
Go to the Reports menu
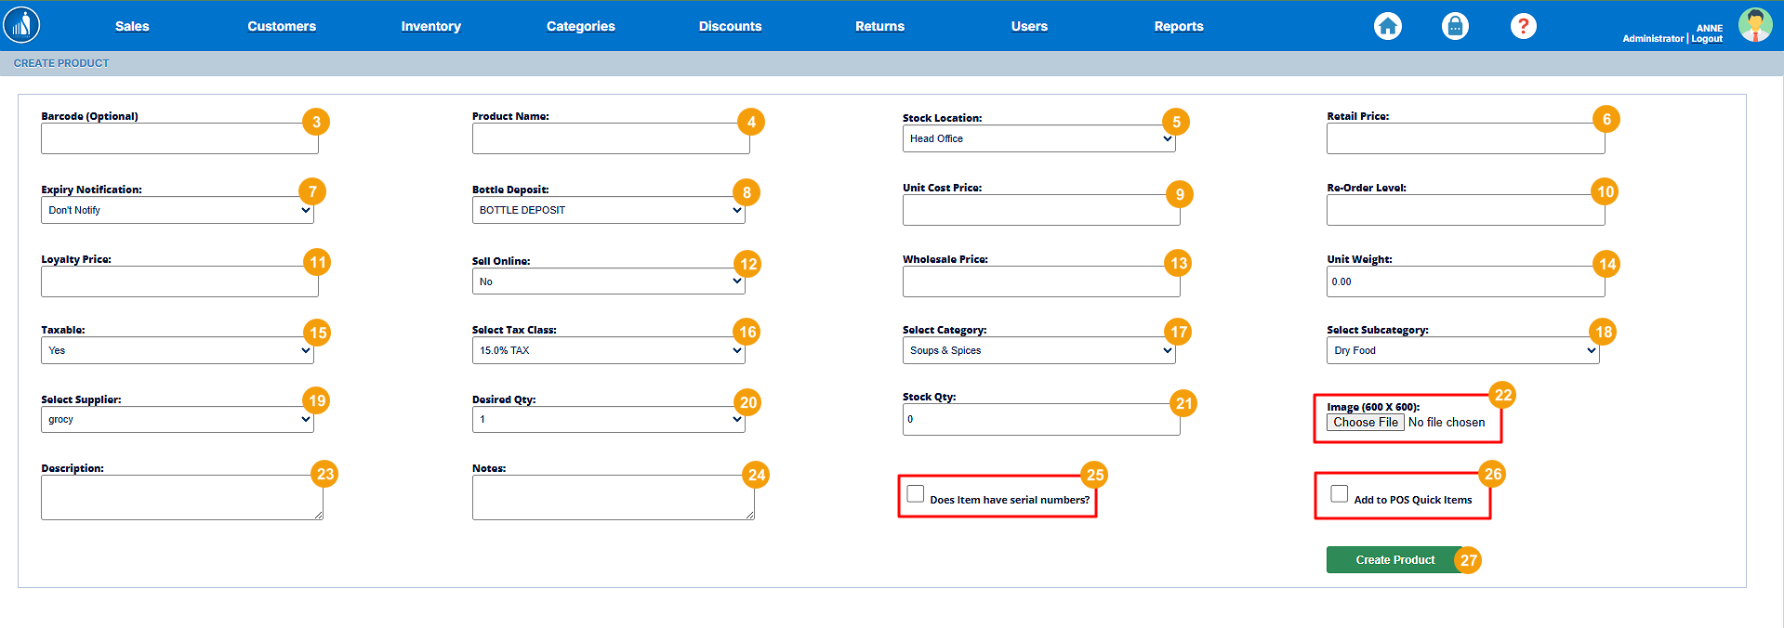click(1178, 26)
